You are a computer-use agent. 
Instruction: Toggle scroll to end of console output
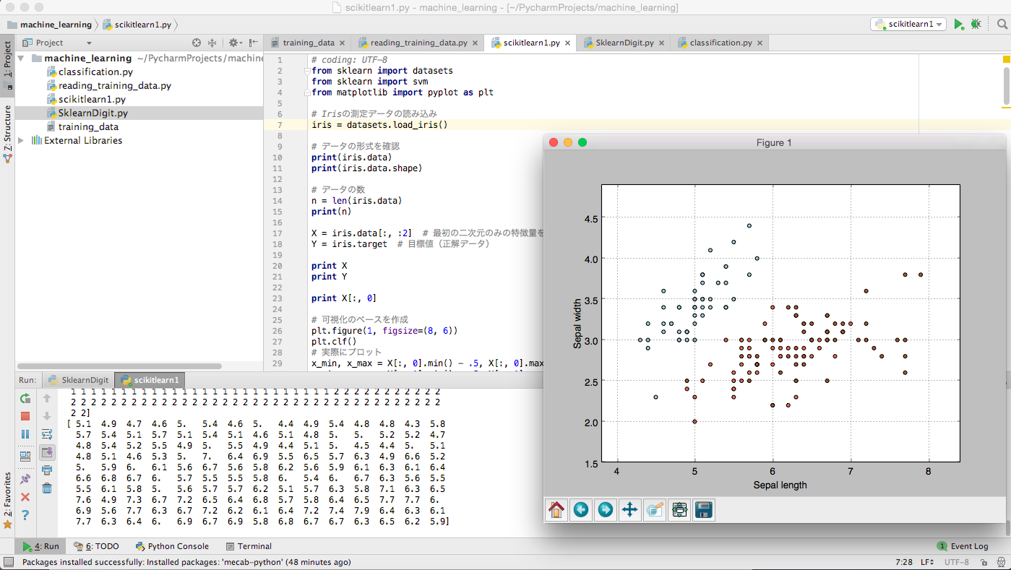coord(47,452)
